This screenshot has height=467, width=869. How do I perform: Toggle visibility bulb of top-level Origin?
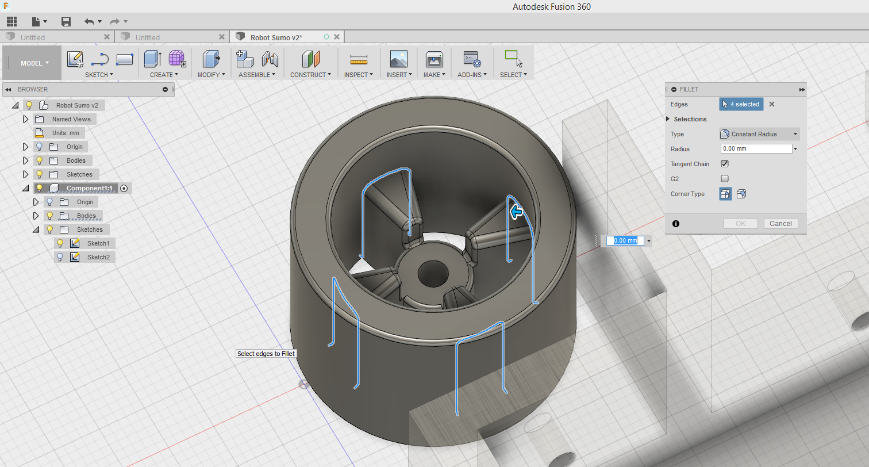39,147
